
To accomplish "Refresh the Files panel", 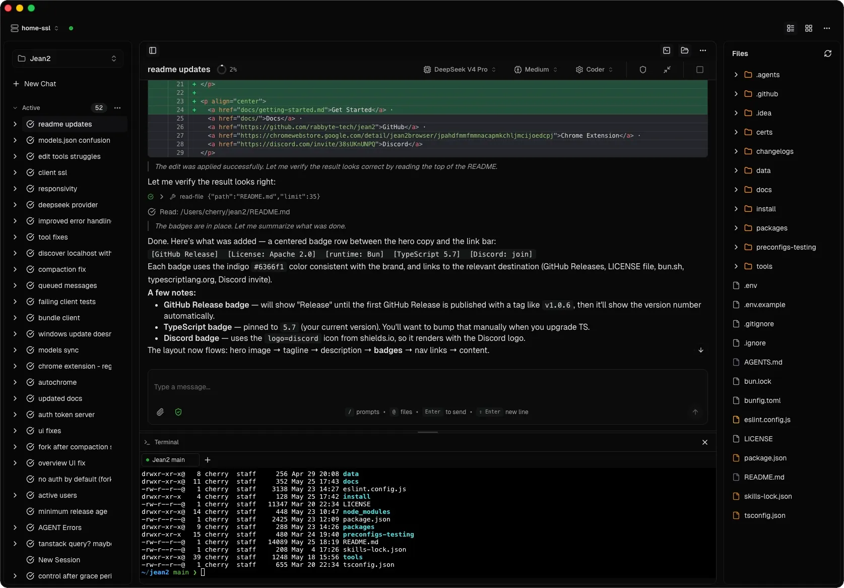I will click(x=828, y=53).
